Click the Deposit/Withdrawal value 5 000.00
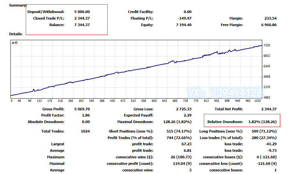Screen dimensions: 289x174 (82, 12)
